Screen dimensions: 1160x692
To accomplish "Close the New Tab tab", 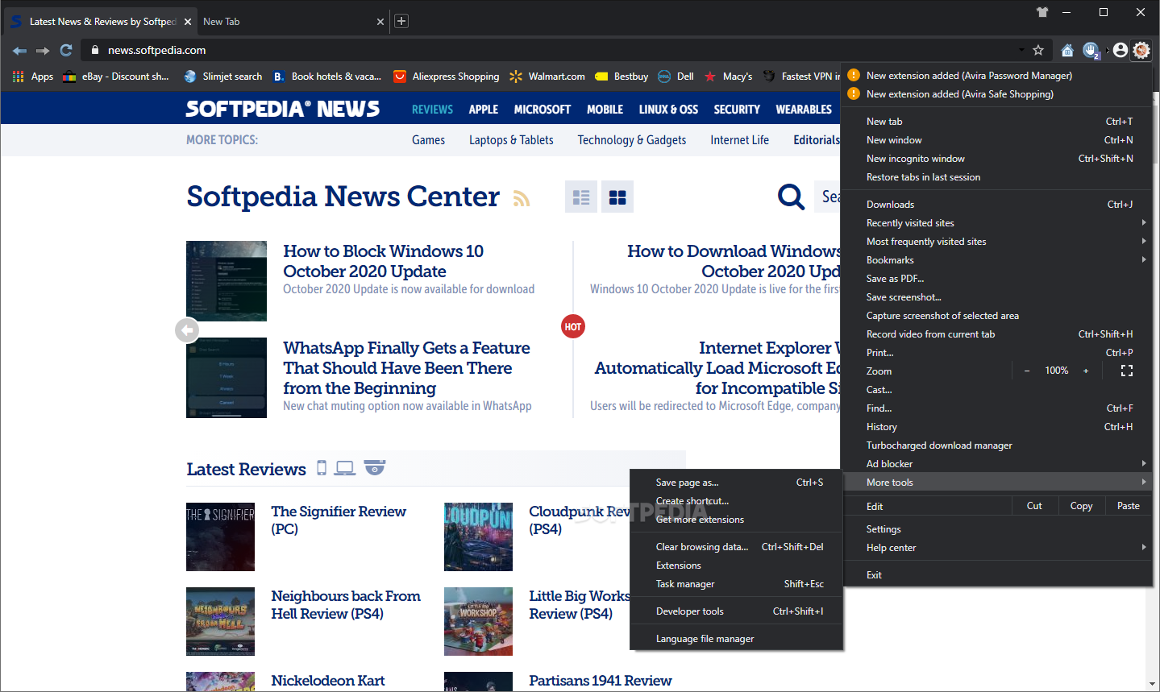I will 380,22.
